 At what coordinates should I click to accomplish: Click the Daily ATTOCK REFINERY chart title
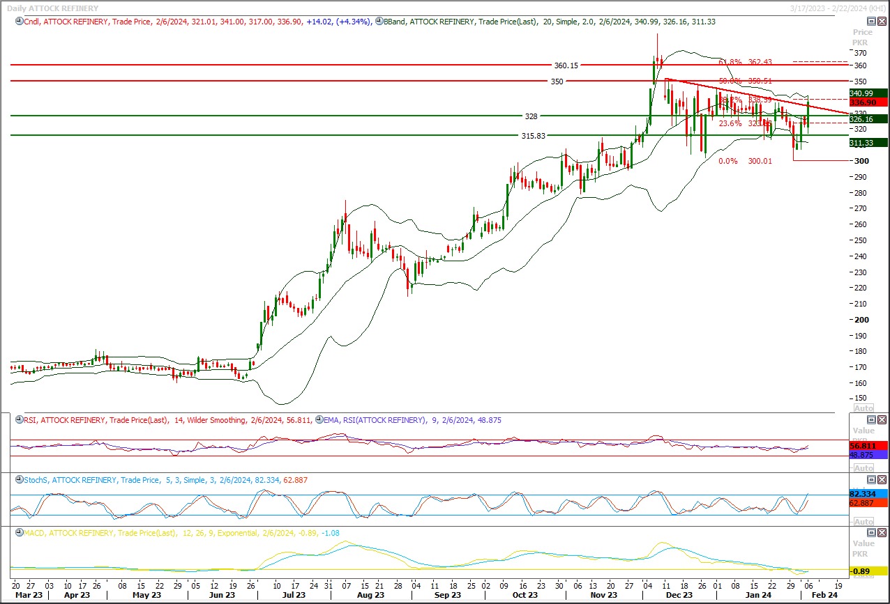pos(49,6)
